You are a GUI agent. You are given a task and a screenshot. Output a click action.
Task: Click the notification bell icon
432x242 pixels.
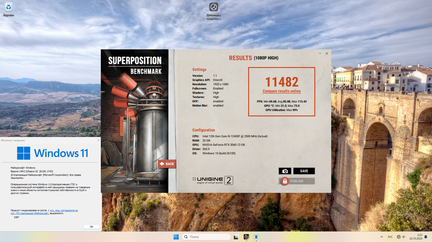tap(426, 237)
